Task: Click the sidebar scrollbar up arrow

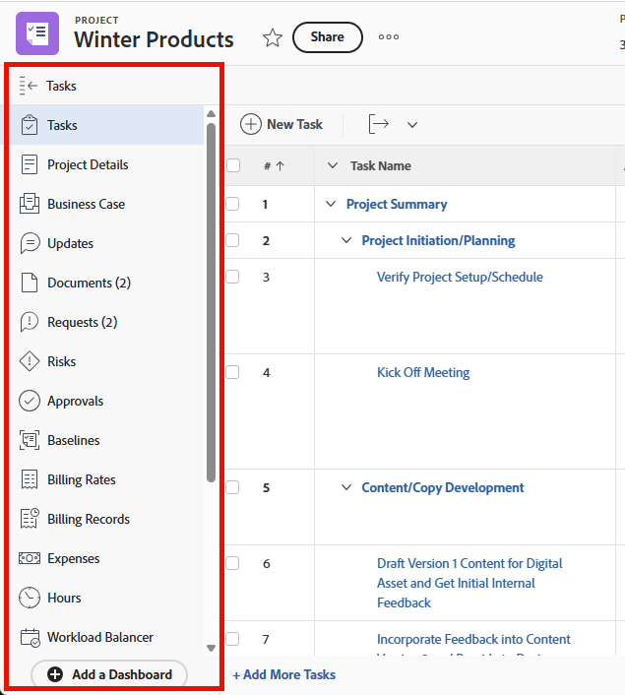Action: tap(211, 114)
